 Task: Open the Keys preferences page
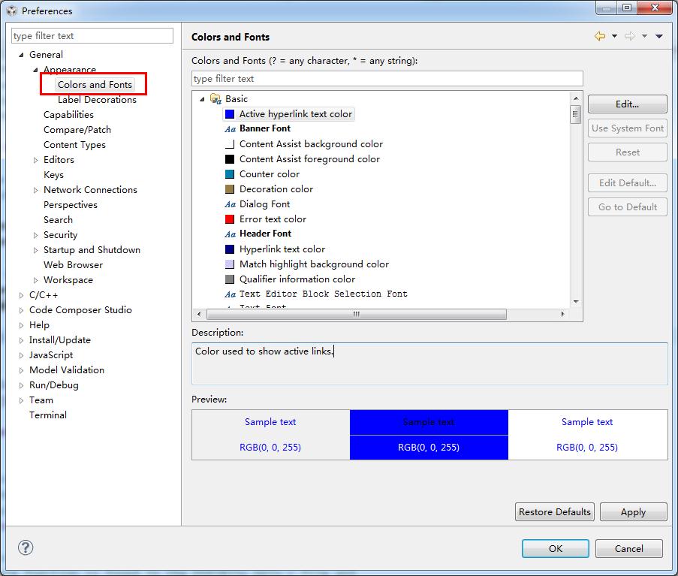coord(53,175)
